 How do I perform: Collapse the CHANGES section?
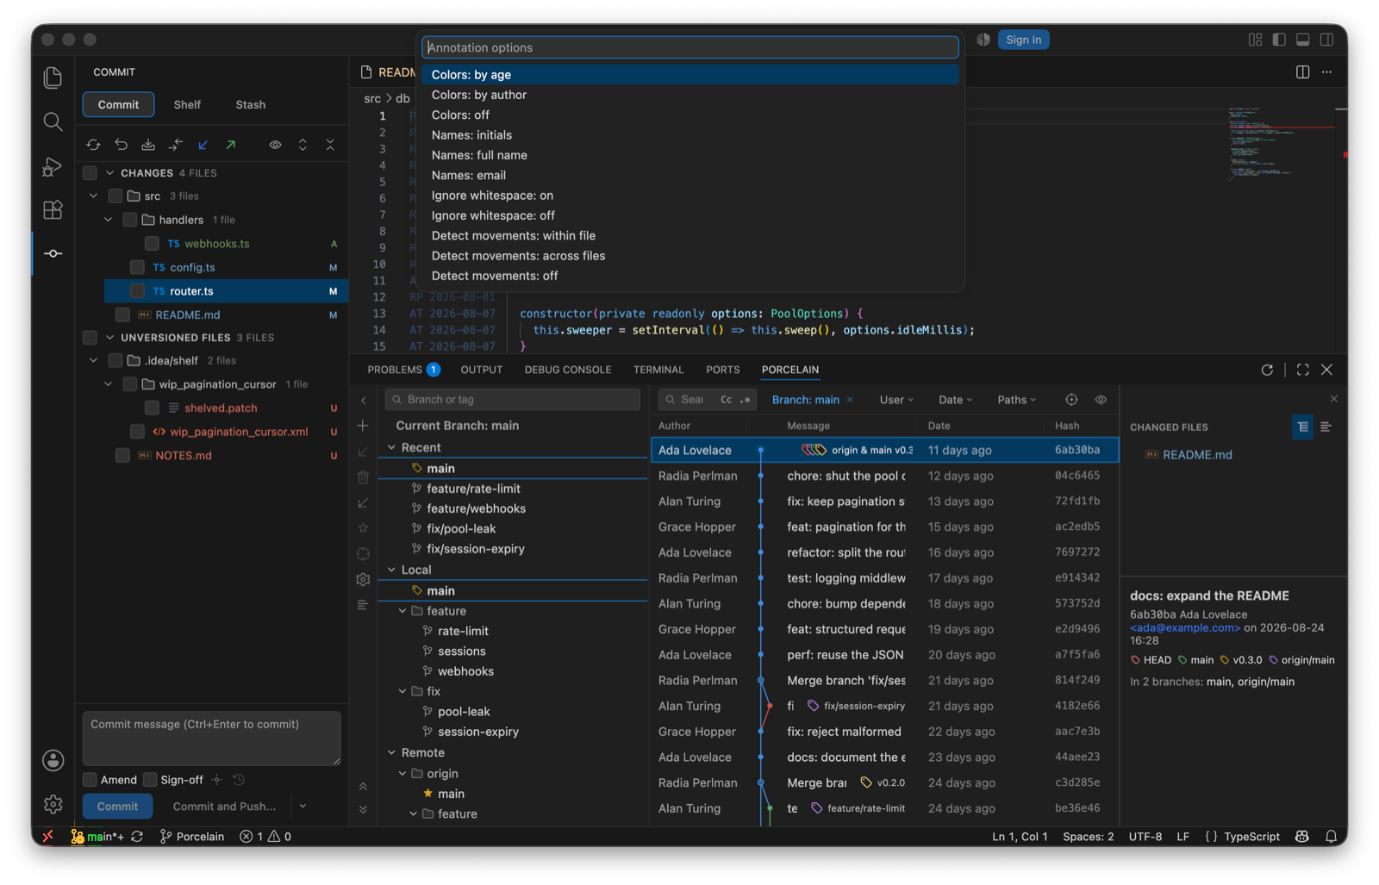click(x=109, y=173)
